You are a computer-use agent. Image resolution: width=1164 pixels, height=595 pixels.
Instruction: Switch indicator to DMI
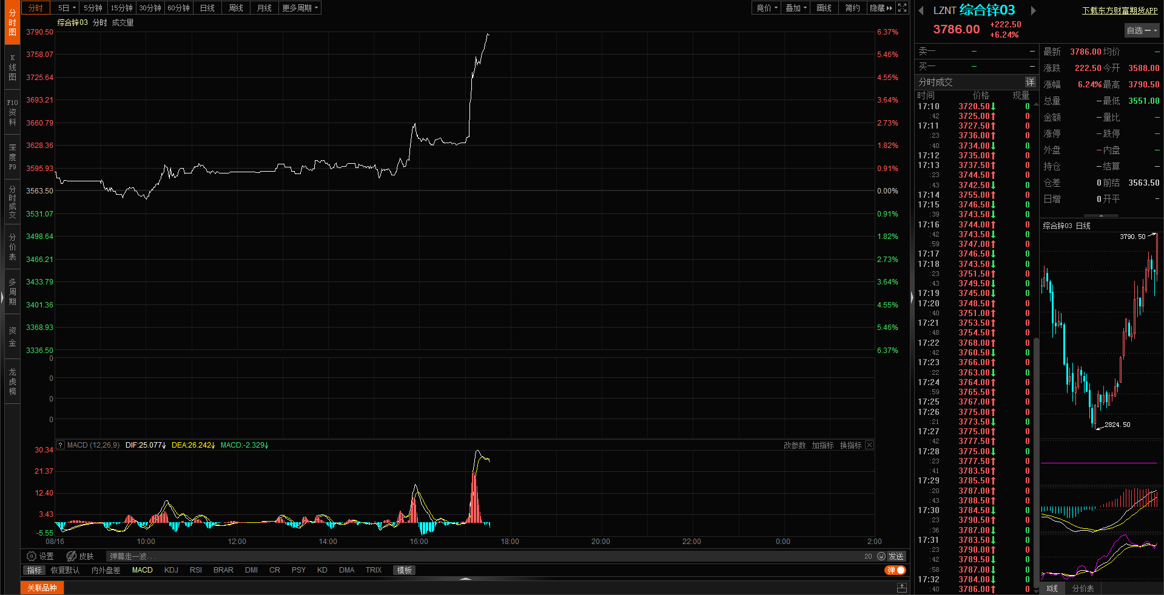pos(251,570)
